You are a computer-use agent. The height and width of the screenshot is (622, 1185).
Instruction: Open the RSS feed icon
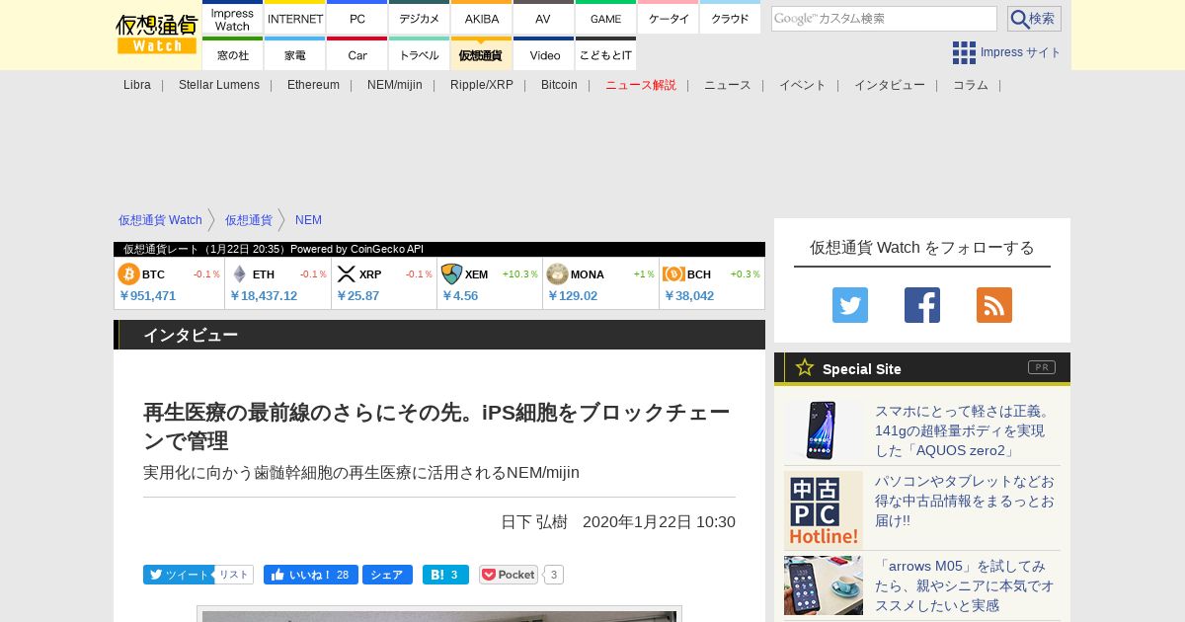[x=994, y=305]
